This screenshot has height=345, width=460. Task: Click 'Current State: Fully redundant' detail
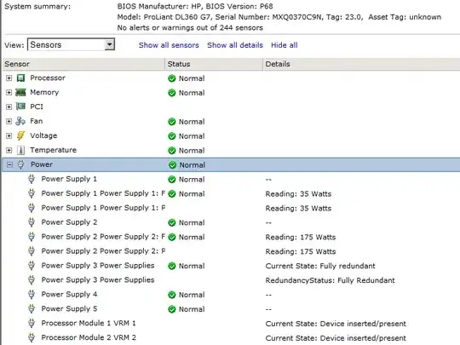320,266
